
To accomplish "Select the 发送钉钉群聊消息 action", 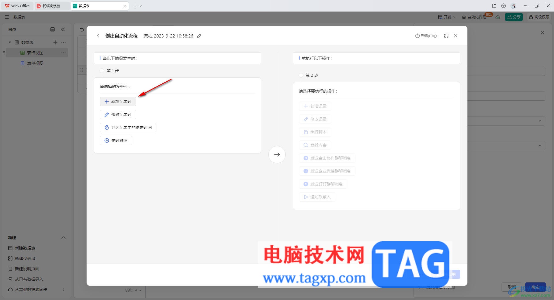I will pos(323,184).
